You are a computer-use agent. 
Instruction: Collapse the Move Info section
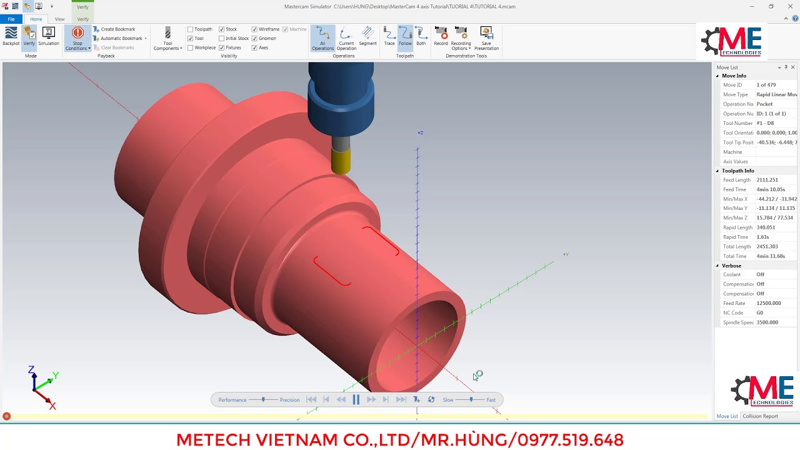717,76
